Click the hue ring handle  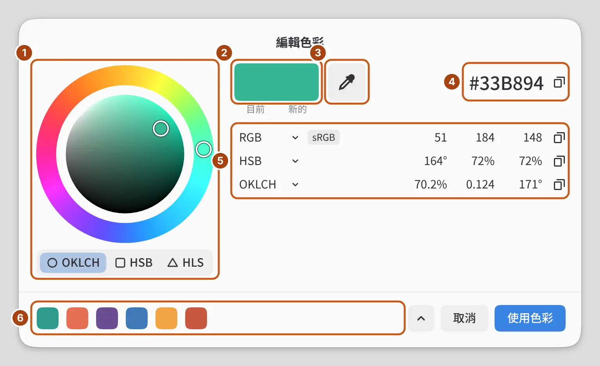[203, 149]
